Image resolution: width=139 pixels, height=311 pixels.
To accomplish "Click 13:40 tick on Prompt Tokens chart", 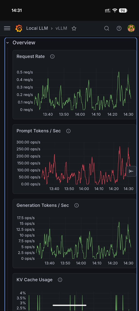I will click(x=54, y=189).
